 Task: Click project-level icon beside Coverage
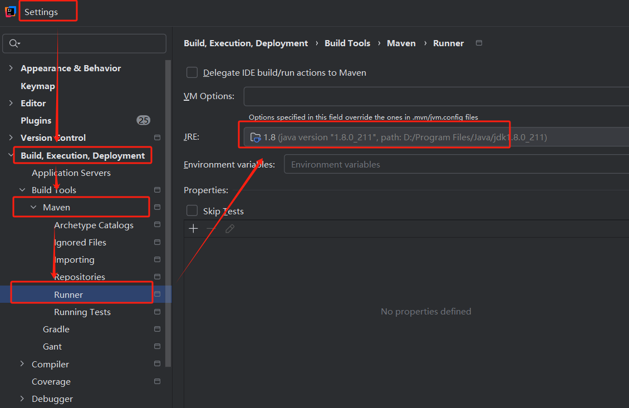point(157,381)
